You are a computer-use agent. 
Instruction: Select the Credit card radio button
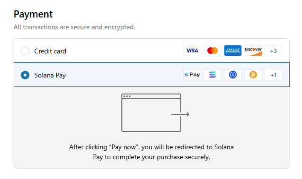[x=25, y=51]
